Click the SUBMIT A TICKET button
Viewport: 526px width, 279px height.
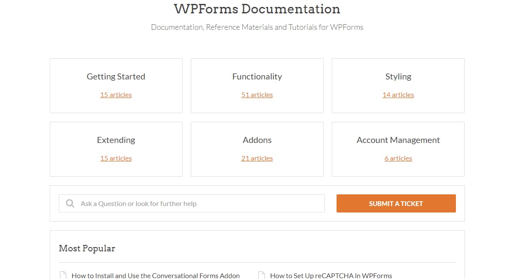(x=396, y=203)
